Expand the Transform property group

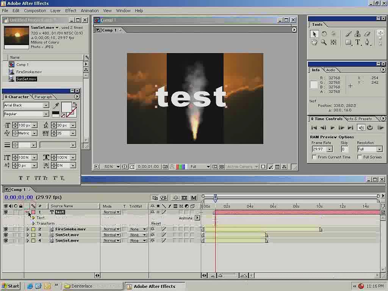33,224
